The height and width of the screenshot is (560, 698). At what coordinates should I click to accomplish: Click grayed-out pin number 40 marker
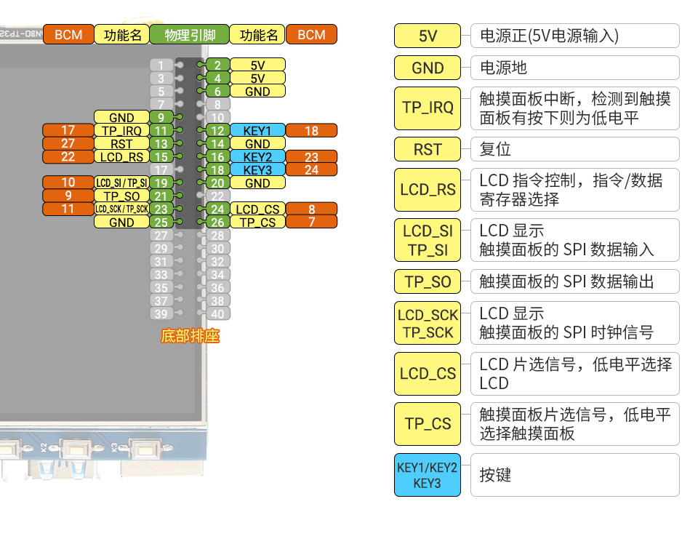[217, 314]
